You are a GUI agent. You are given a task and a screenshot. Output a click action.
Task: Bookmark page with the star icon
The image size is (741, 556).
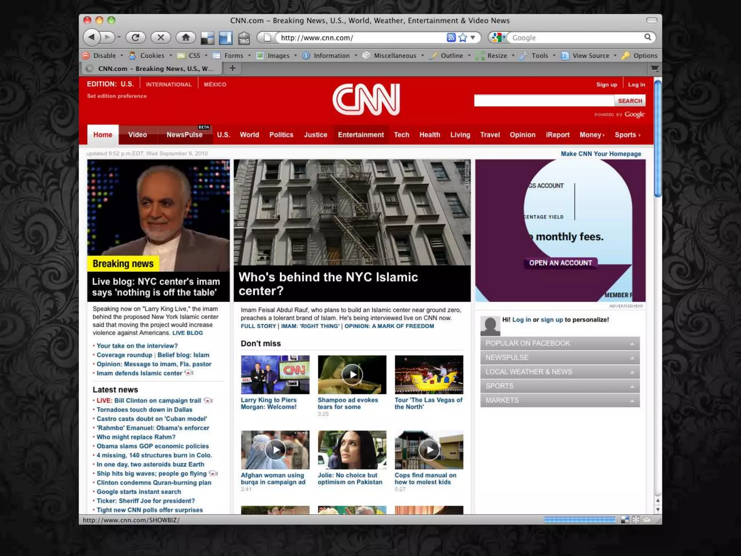[x=462, y=38]
